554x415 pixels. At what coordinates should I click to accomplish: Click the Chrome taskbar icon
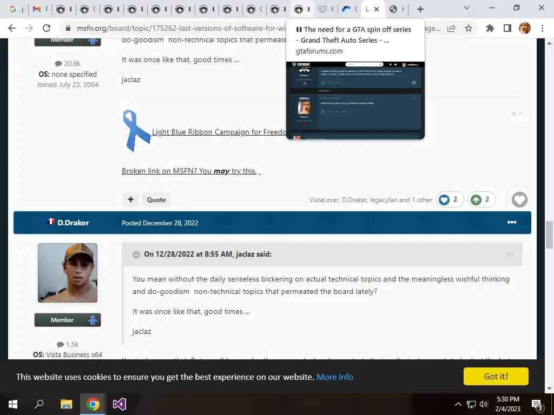[x=93, y=404]
